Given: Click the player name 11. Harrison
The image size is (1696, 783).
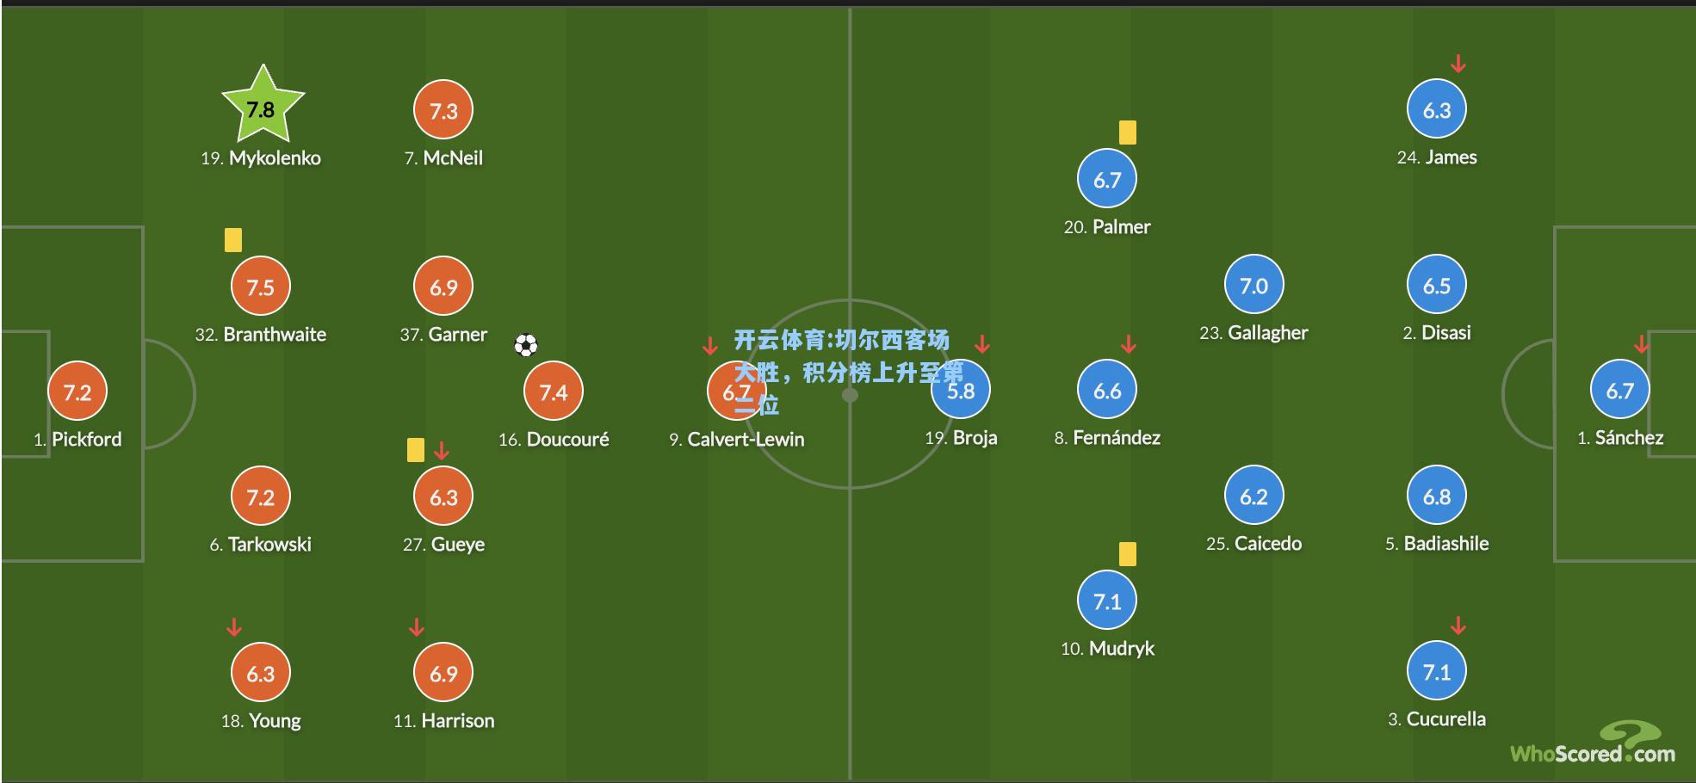Looking at the screenshot, I should coord(443,721).
